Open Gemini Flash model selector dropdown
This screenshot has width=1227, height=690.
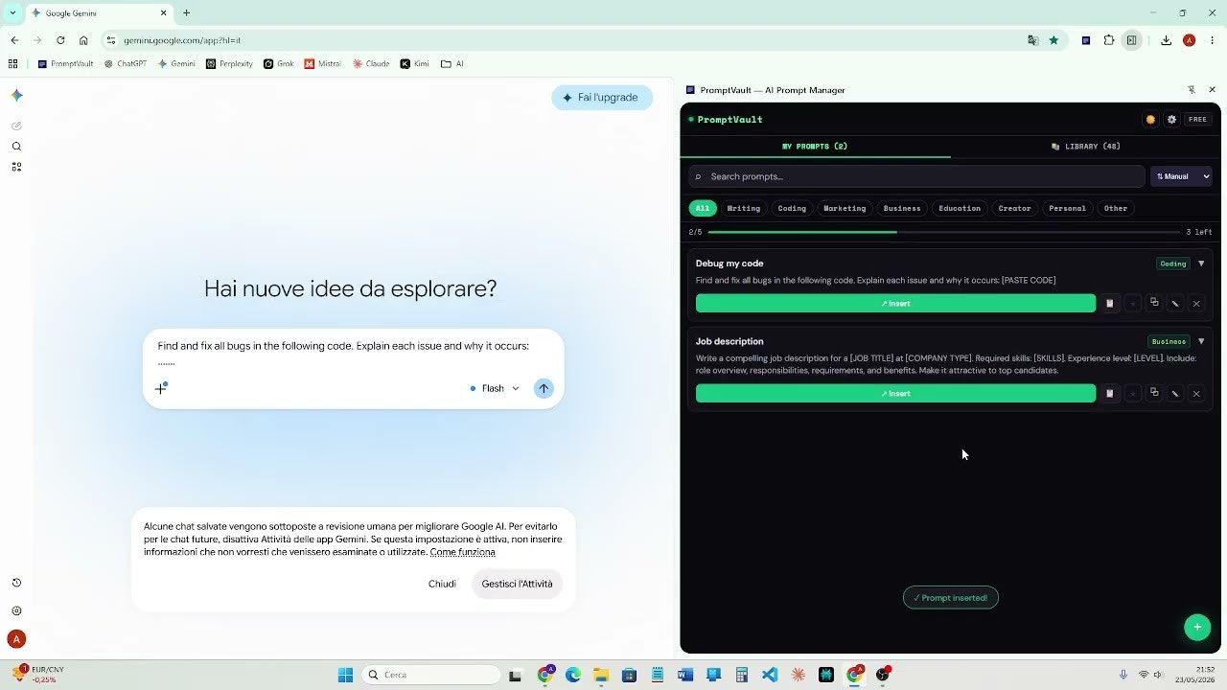point(495,388)
